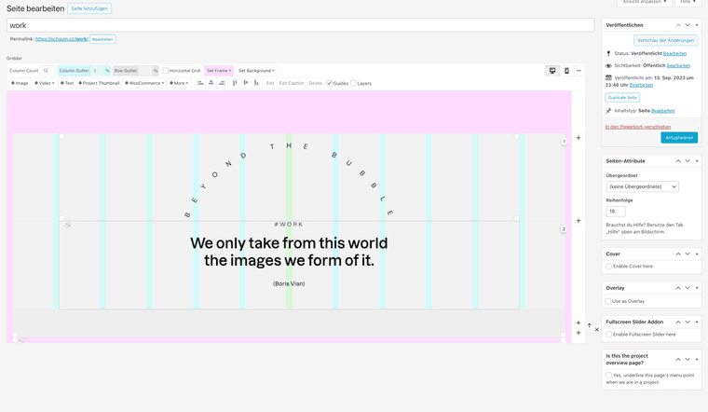Viewport: 708px width, 412px height.
Task: Open the More menu in toolbar
Action: (178, 83)
